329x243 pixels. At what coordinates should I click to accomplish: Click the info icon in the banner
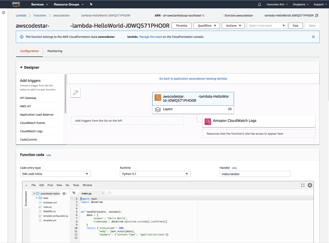point(22,37)
